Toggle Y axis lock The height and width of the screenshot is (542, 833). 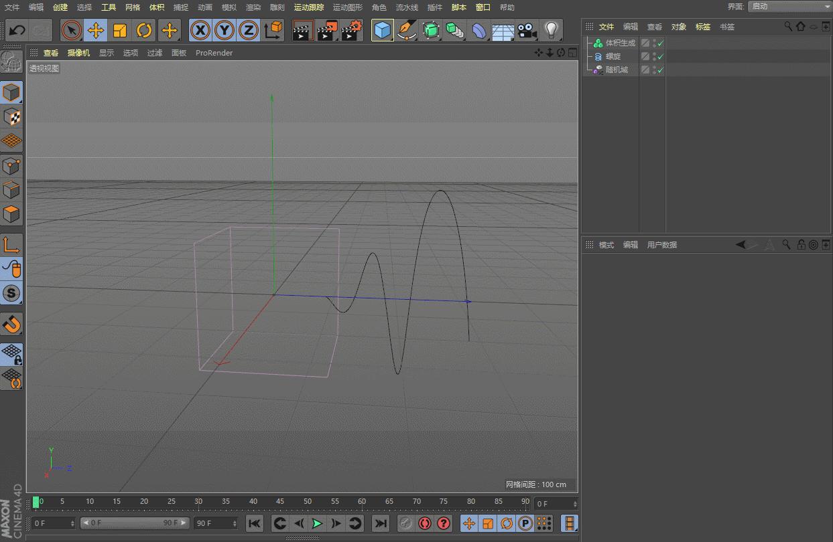tap(224, 31)
